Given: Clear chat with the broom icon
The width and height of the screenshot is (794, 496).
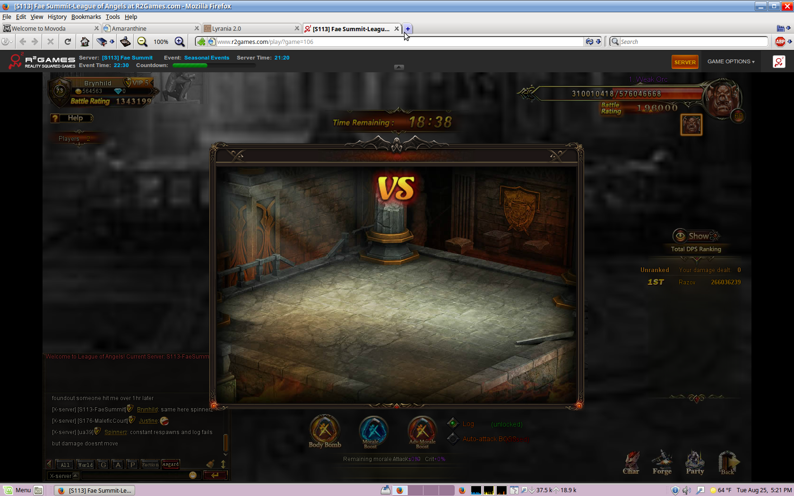Looking at the screenshot, I should [x=210, y=464].
